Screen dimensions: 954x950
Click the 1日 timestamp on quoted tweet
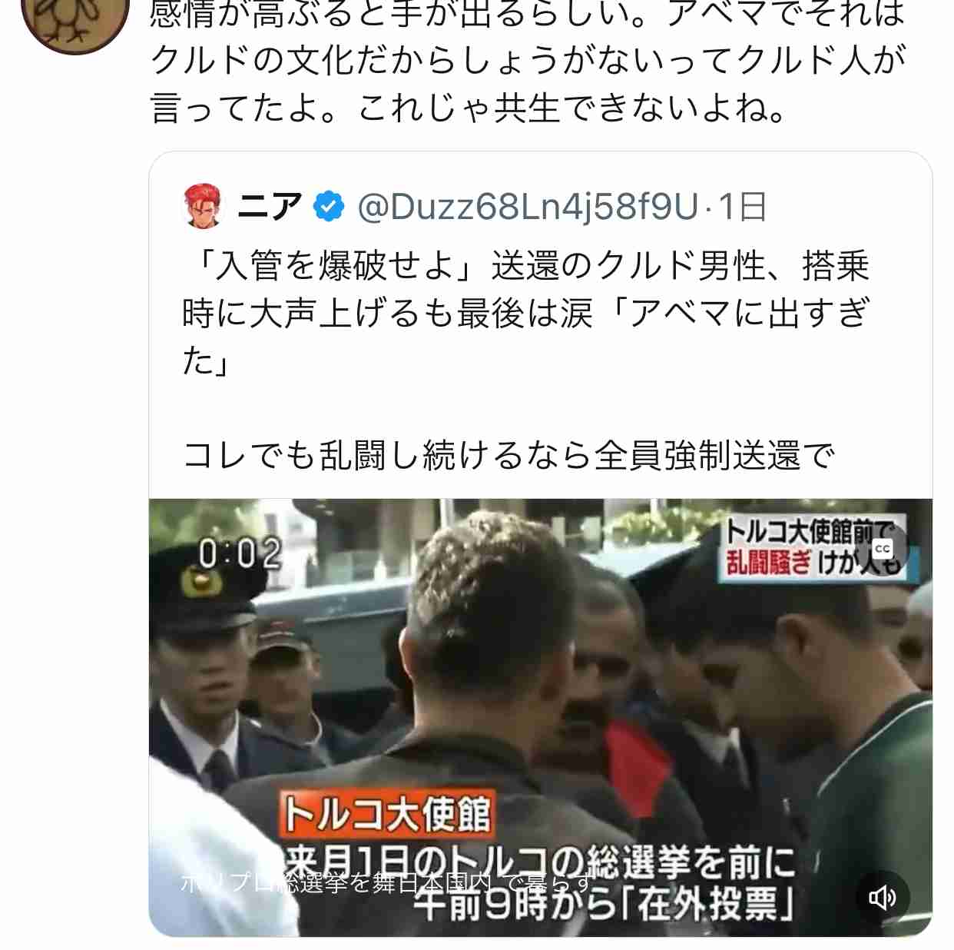[x=743, y=207]
